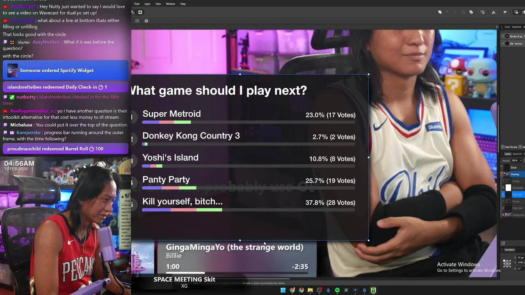The height and width of the screenshot is (295, 525).
Task: Click the snapping grid icon in top-left toolbar
Action: click(140, 12)
